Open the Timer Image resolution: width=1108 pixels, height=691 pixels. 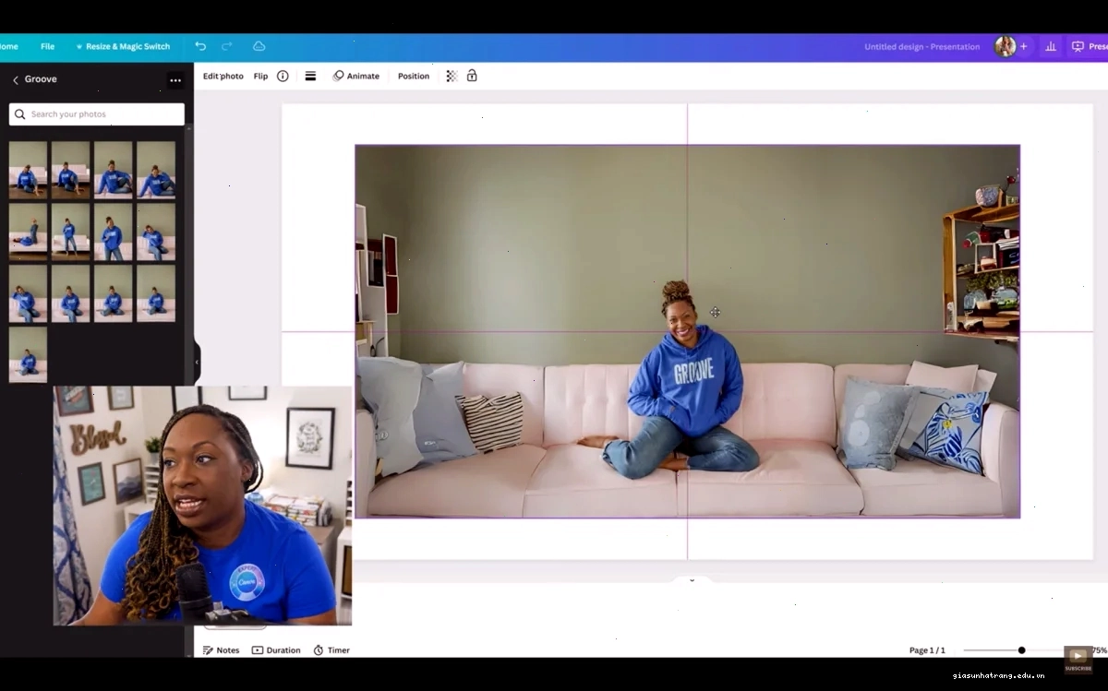(331, 650)
